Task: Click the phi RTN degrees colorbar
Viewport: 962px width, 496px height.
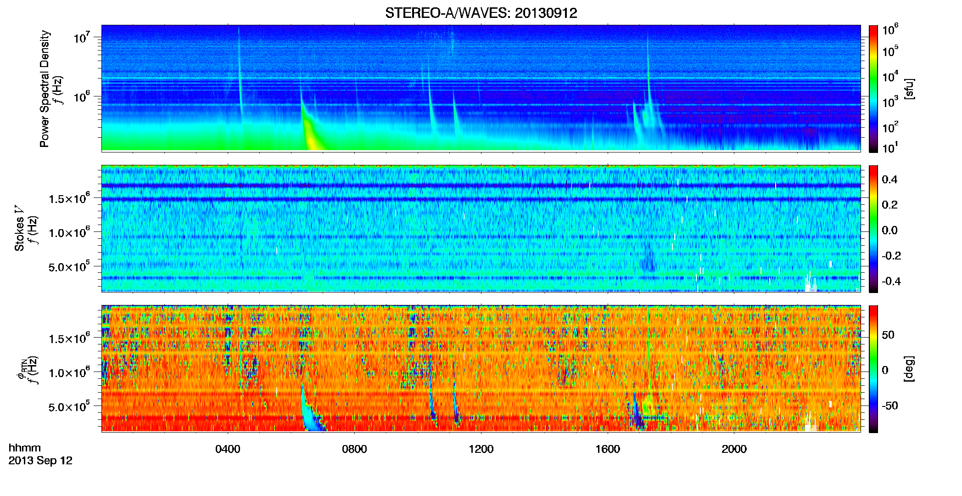Action: click(873, 369)
